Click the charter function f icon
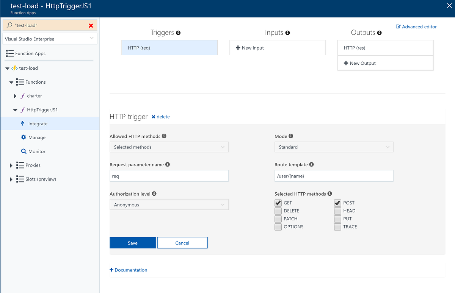The width and height of the screenshot is (455, 293). [x=23, y=96]
